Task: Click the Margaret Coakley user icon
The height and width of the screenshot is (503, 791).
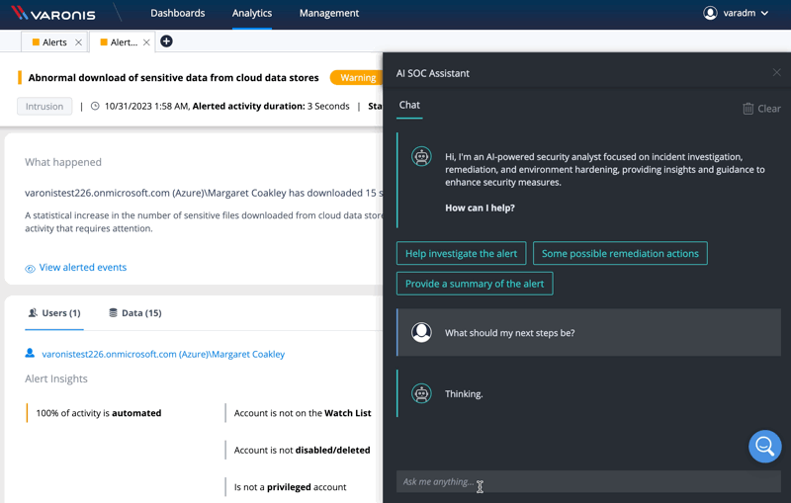Action: point(30,354)
